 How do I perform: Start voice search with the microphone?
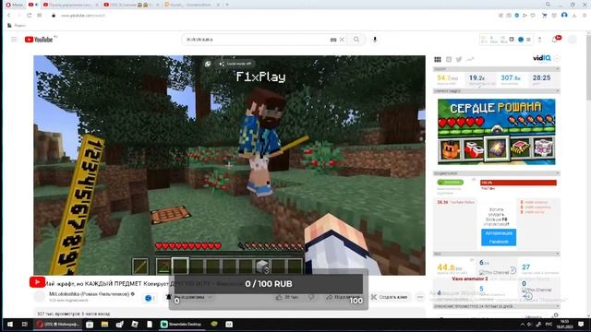click(x=375, y=39)
